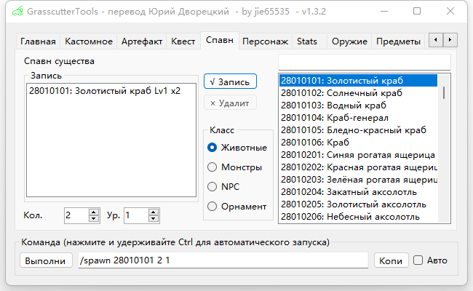The height and width of the screenshot is (291, 473).
Task: Click the creature search field above list
Action: click(364, 62)
